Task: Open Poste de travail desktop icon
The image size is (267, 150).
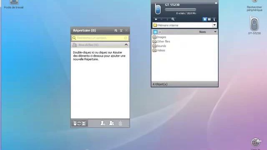Action: [x=14, y=5]
